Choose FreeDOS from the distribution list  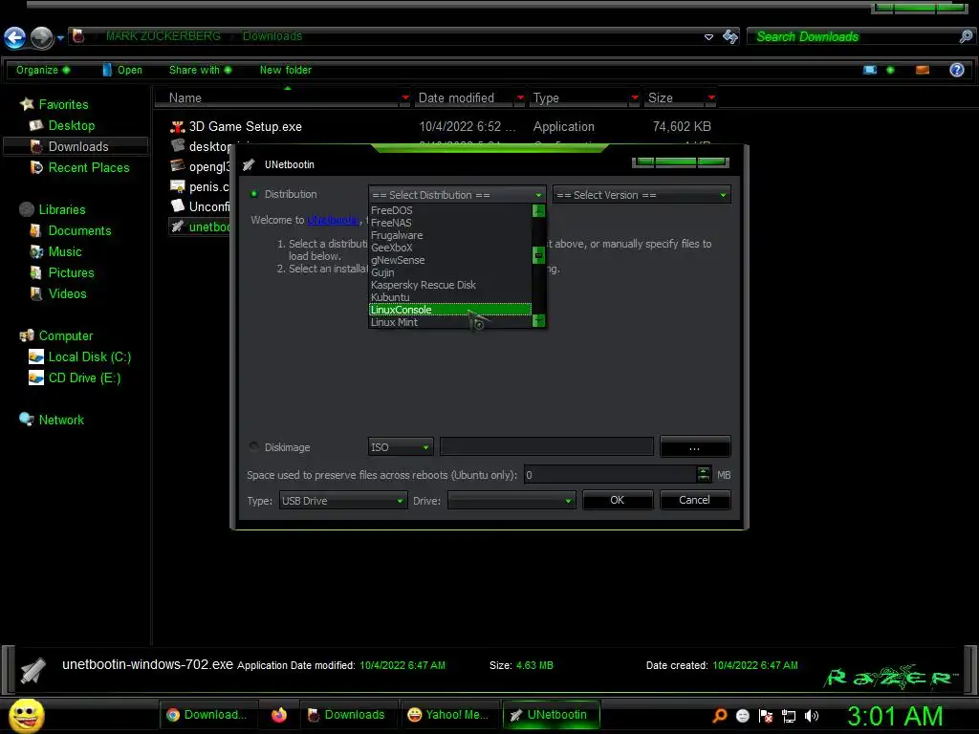[x=449, y=210]
